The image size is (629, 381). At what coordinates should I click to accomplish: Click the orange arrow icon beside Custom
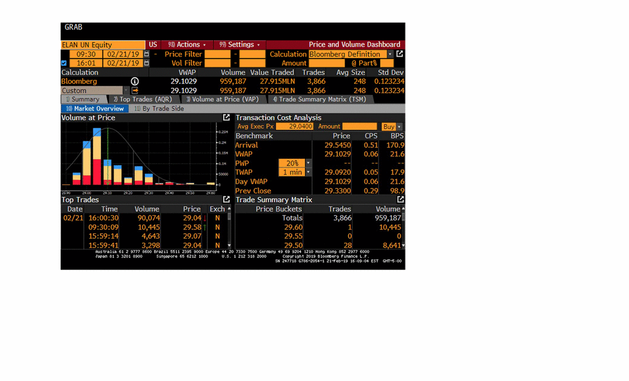135,91
